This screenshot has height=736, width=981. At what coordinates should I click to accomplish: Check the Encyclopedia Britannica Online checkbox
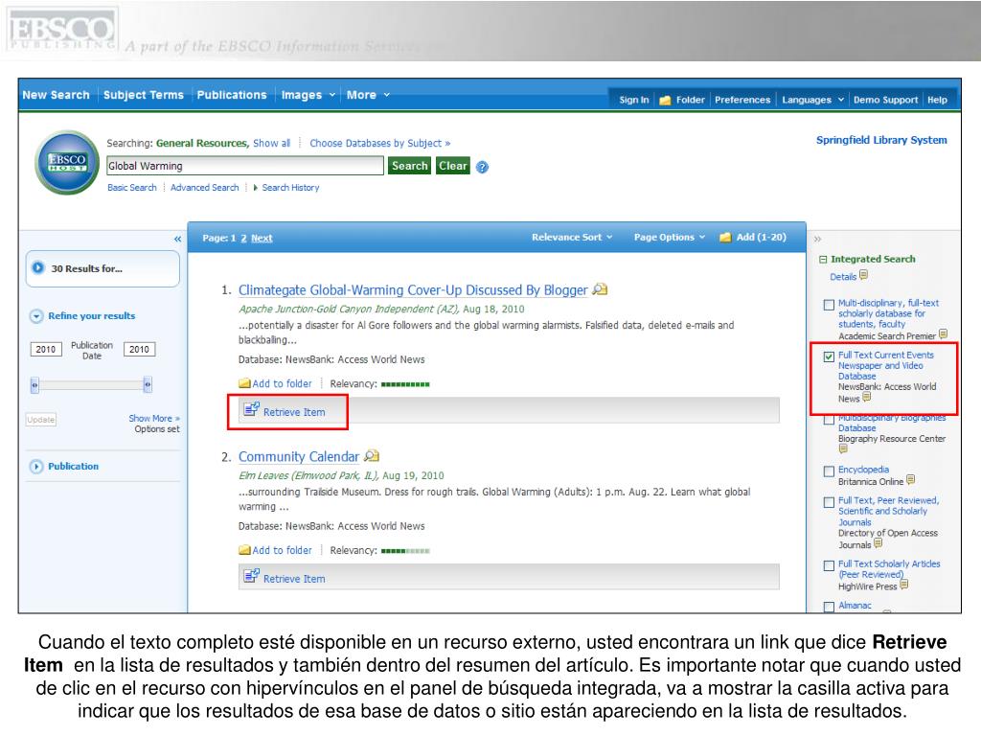click(x=829, y=471)
